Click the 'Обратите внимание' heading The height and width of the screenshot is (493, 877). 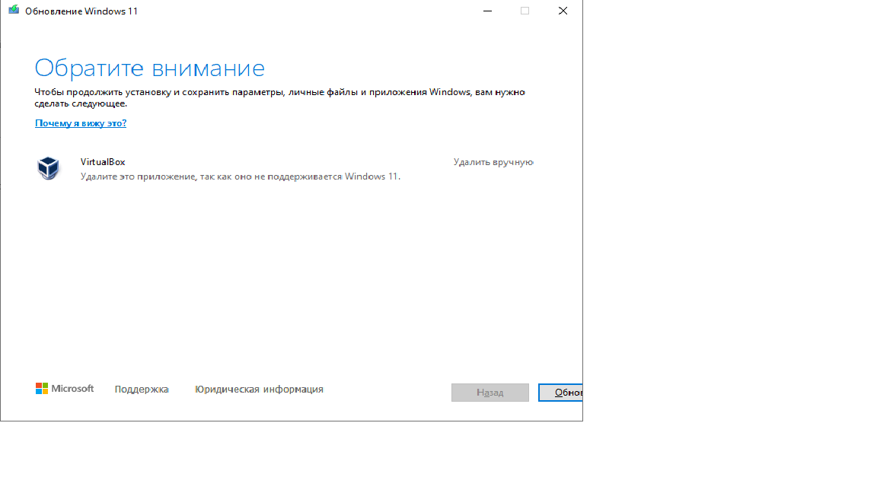point(149,68)
